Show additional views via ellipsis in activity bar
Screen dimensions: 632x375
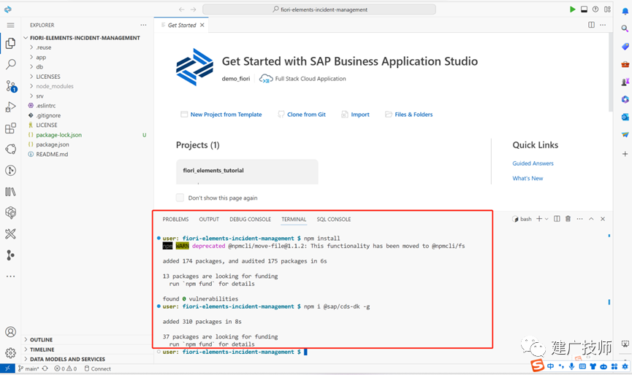(10, 277)
